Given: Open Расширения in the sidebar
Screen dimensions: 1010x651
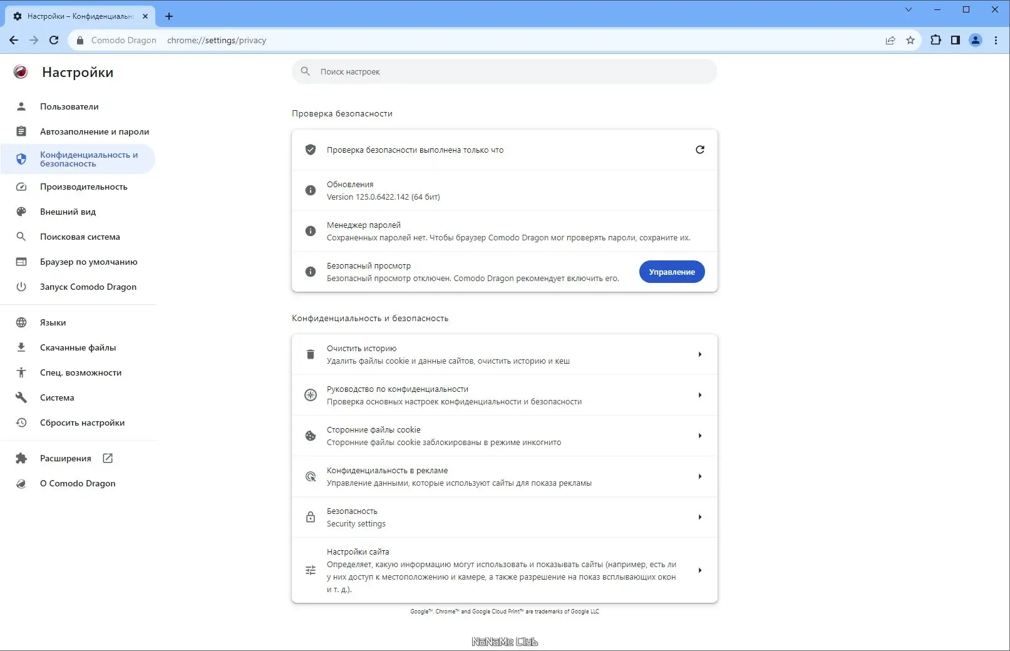Looking at the screenshot, I should point(78,458).
